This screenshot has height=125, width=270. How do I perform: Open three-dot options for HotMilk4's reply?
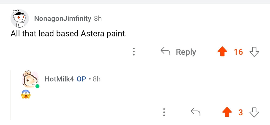164,112
